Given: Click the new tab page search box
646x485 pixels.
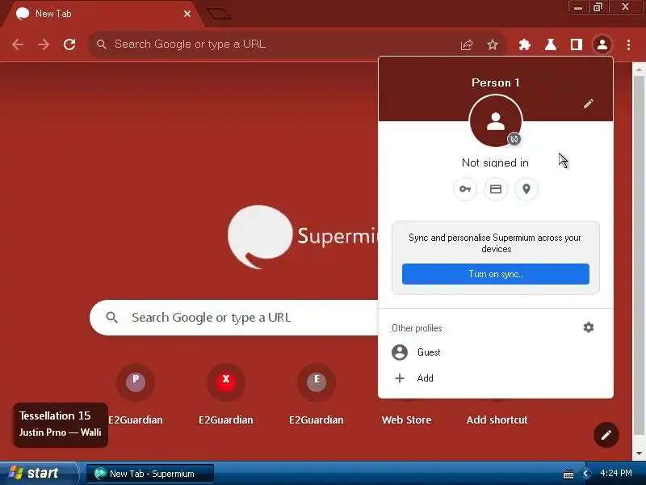Looking at the screenshot, I should click(x=234, y=318).
